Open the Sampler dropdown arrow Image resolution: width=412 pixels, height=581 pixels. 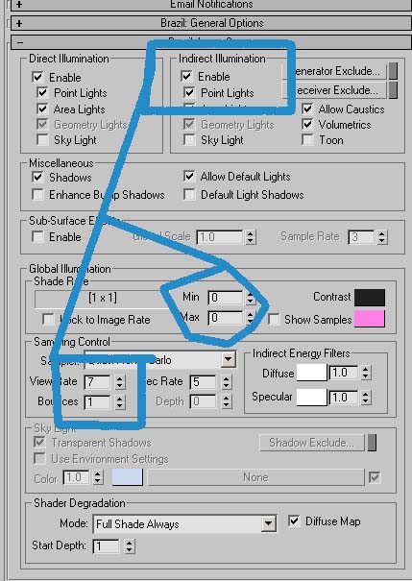[x=229, y=359]
